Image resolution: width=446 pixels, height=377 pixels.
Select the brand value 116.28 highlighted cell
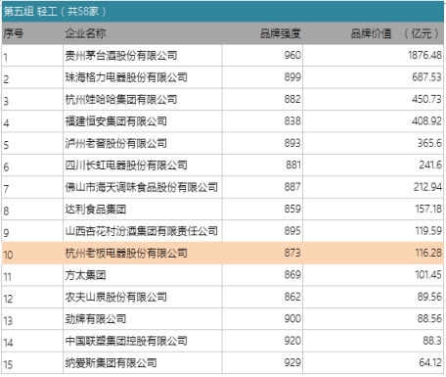tap(374, 253)
